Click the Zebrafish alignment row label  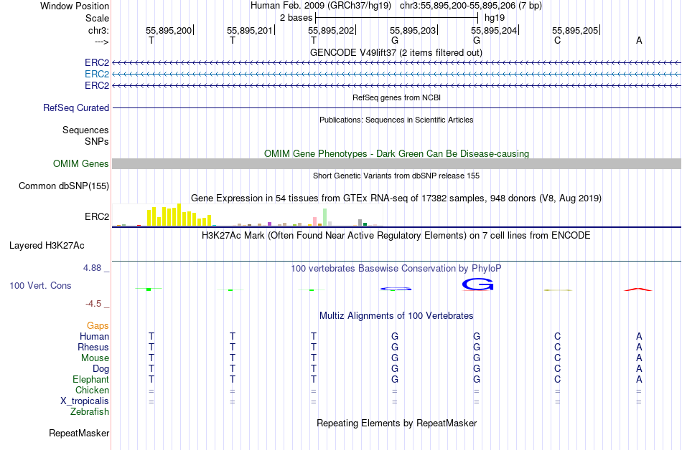coord(90,412)
